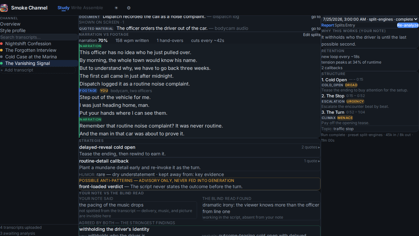Image resolution: width=419 pixels, height=236 pixels.
Task: Click the MENACE emotion tag
Action: click(345, 118)
